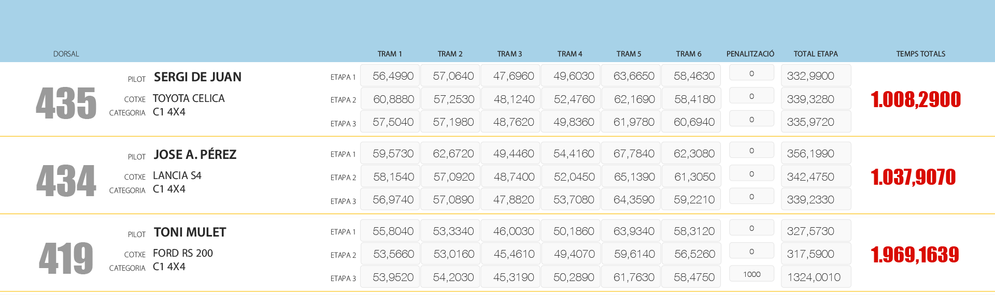The image size is (995, 295).
Task: Click the TOTAL ETAPA column header
Action: point(815,54)
